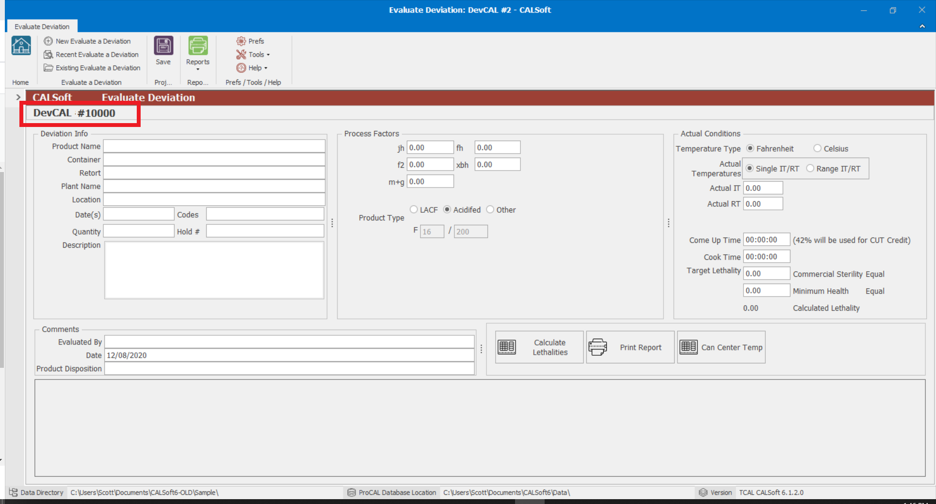Click the Save floppy disk icon
The image size is (936, 504).
(163, 46)
